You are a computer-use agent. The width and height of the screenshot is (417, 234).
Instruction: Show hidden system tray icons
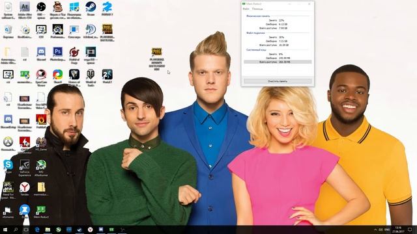(375, 229)
